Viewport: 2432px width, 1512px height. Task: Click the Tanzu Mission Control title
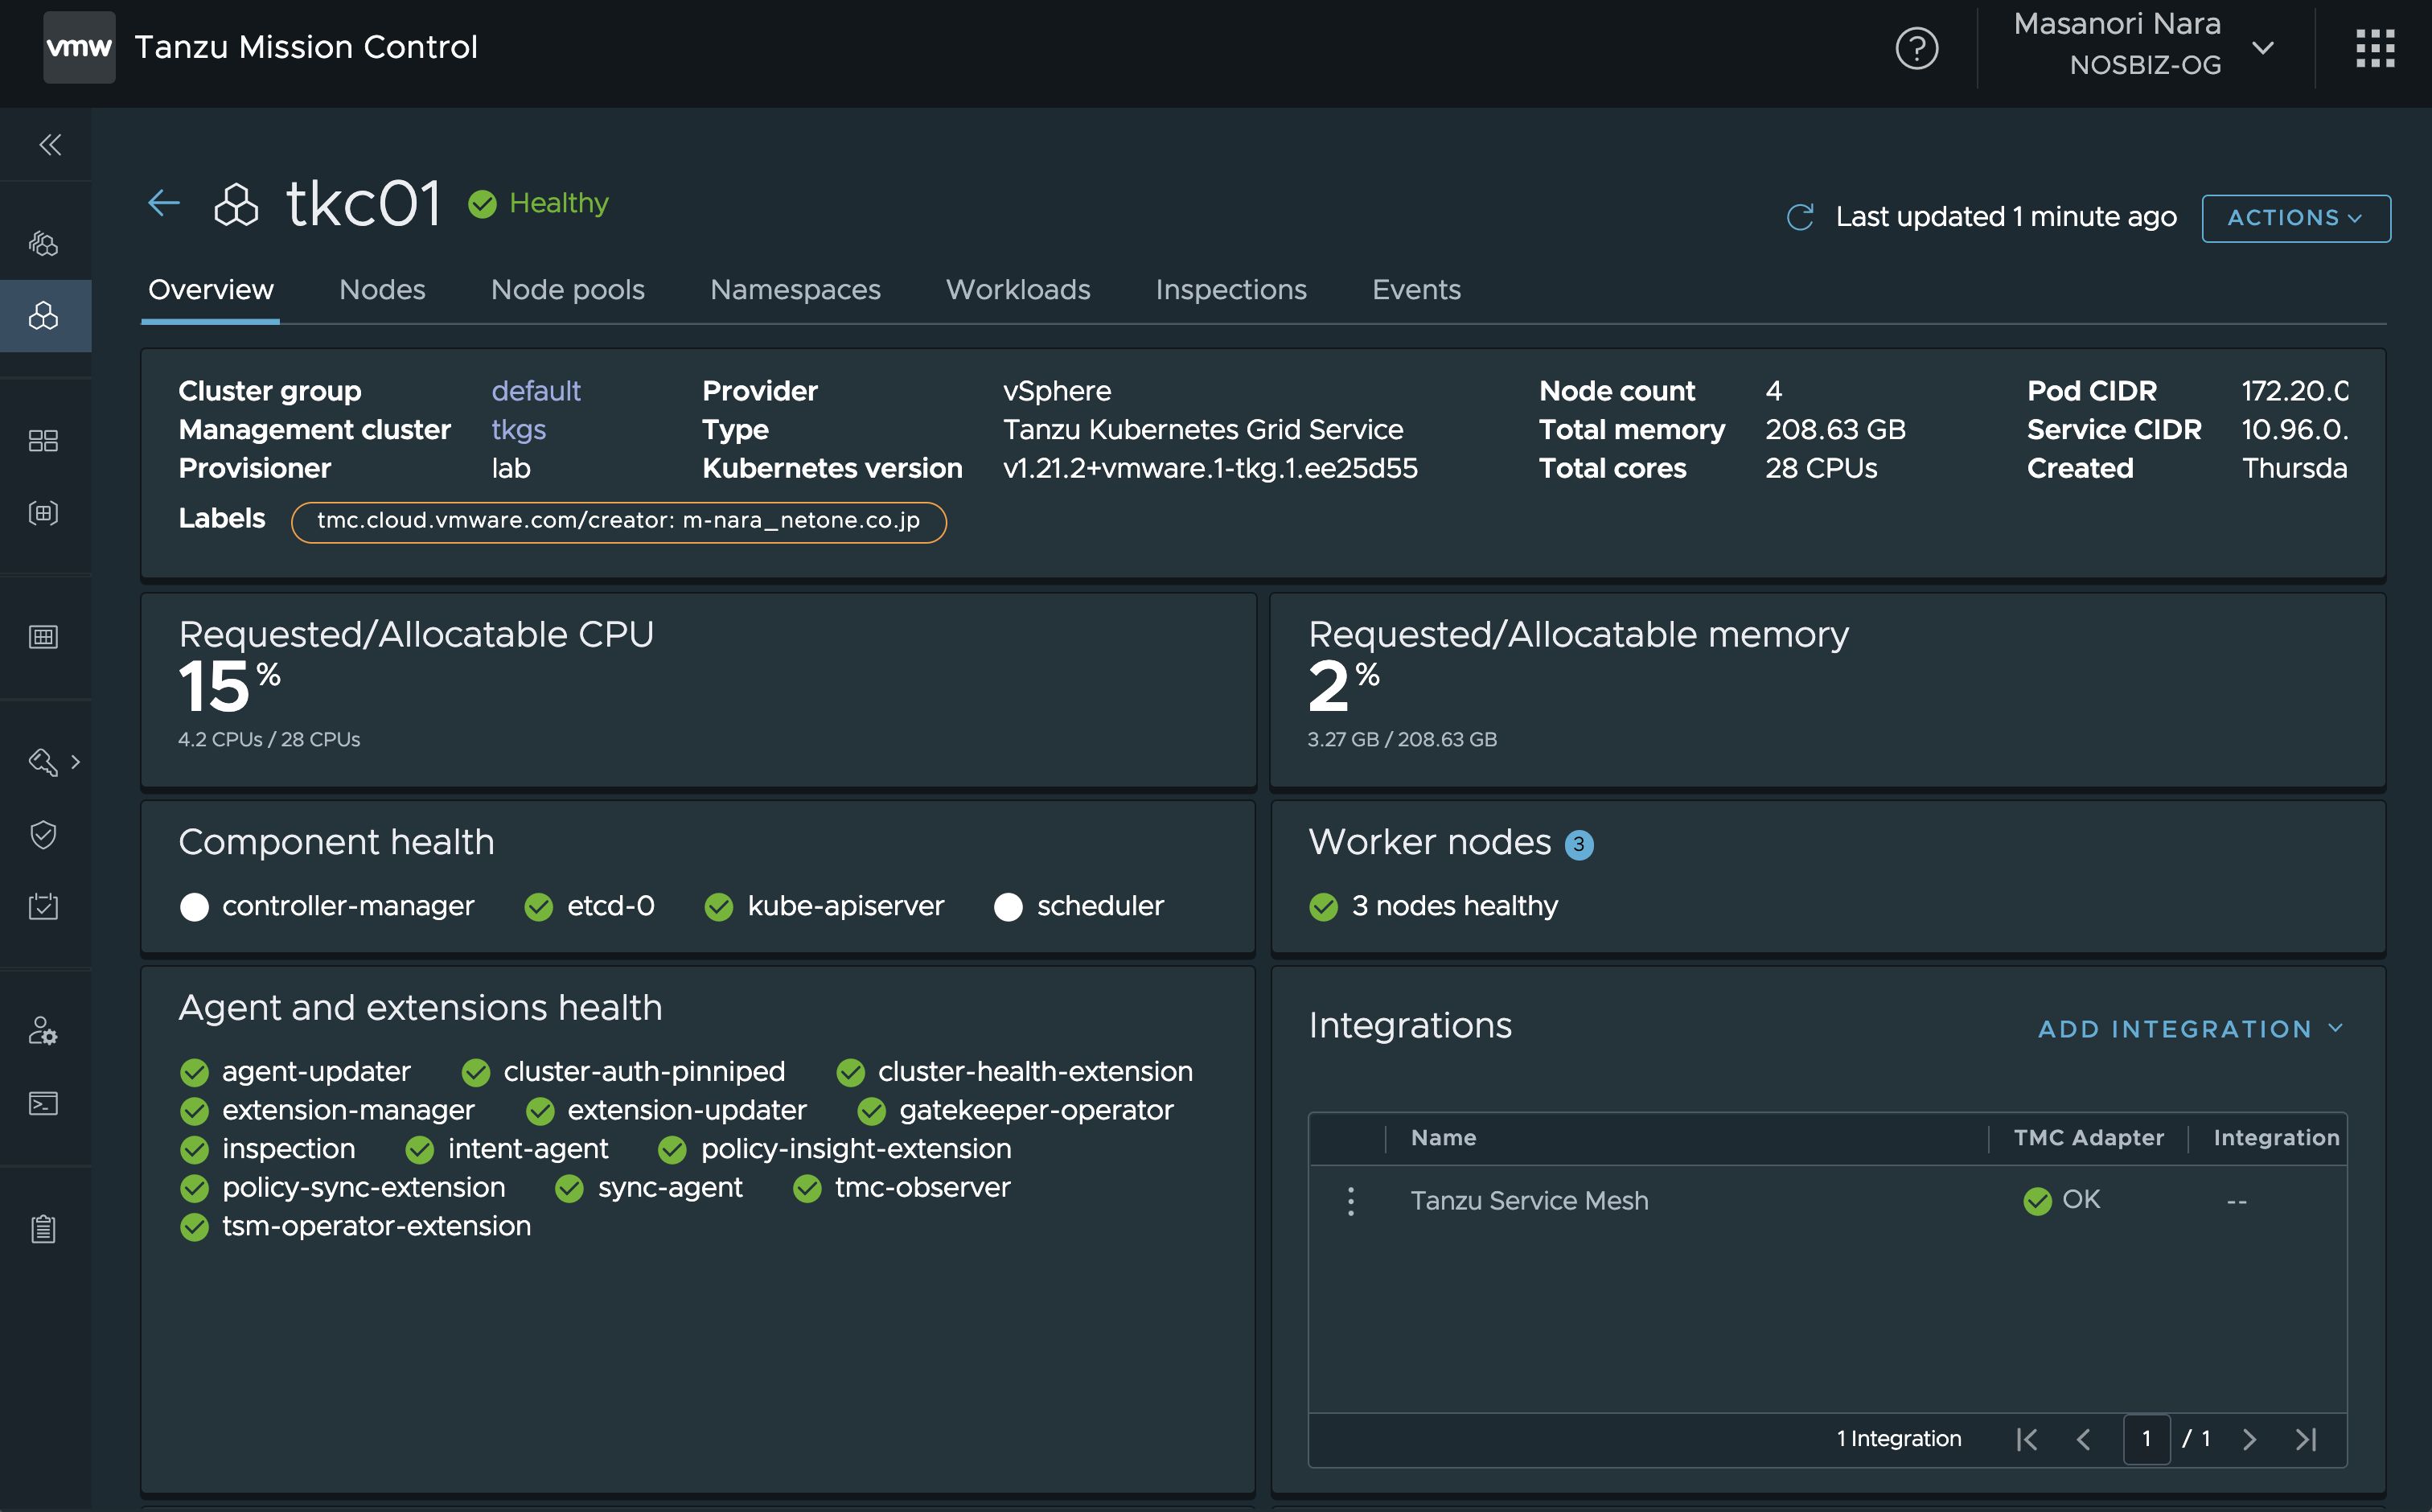click(306, 47)
